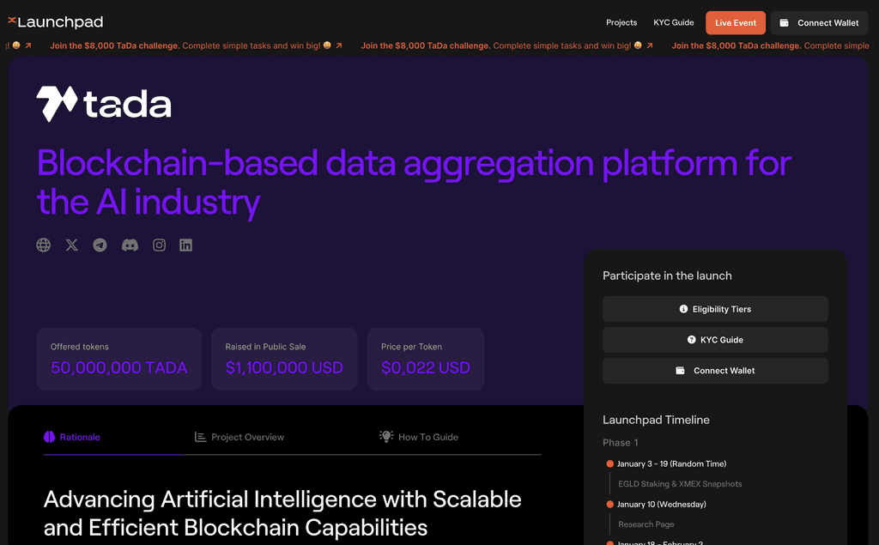The width and height of the screenshot is (879, 545).
Task: Click the Discord community icon
Action: (x=130, y=245)
